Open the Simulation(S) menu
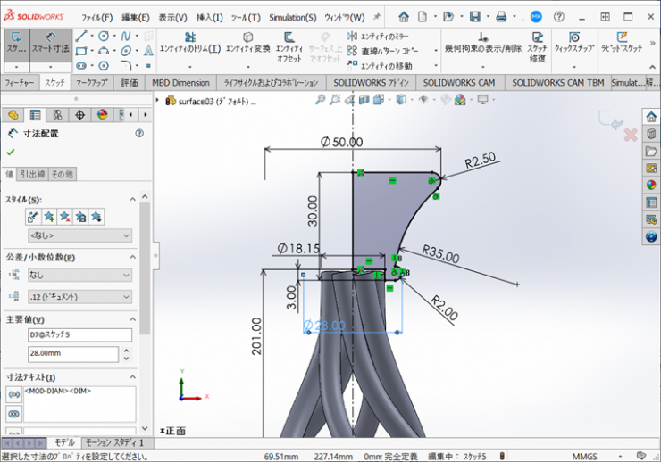The height and width of the screenshot is (462, 661). tap(293, 17)
